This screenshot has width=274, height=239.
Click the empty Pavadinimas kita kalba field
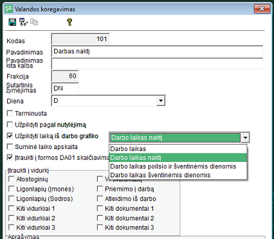(157, 64)
